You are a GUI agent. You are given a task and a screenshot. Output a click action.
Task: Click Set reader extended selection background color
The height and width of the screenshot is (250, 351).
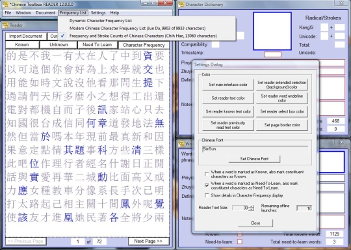point(282,85)
